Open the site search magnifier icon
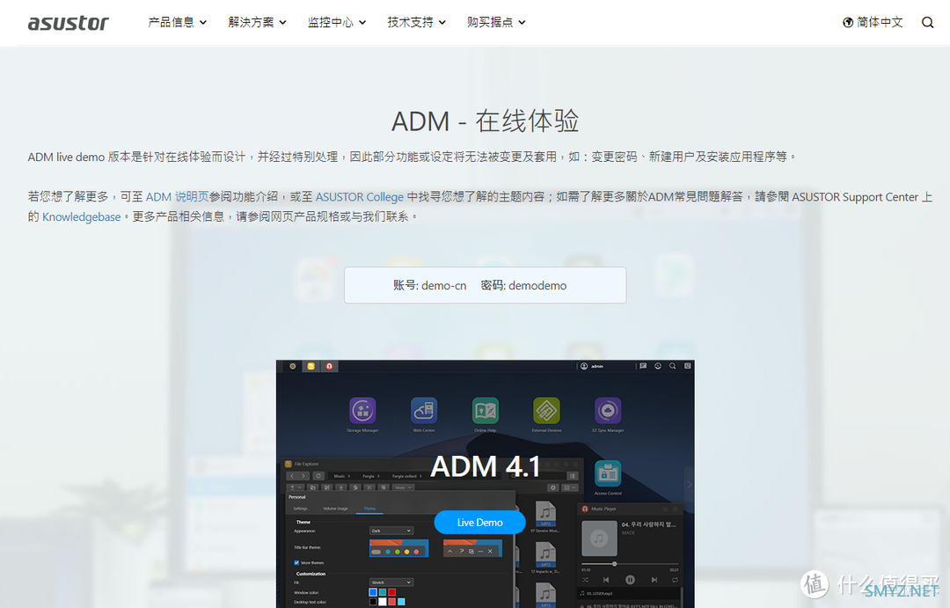Screen dimensions: 950x608 pos(928,22)
